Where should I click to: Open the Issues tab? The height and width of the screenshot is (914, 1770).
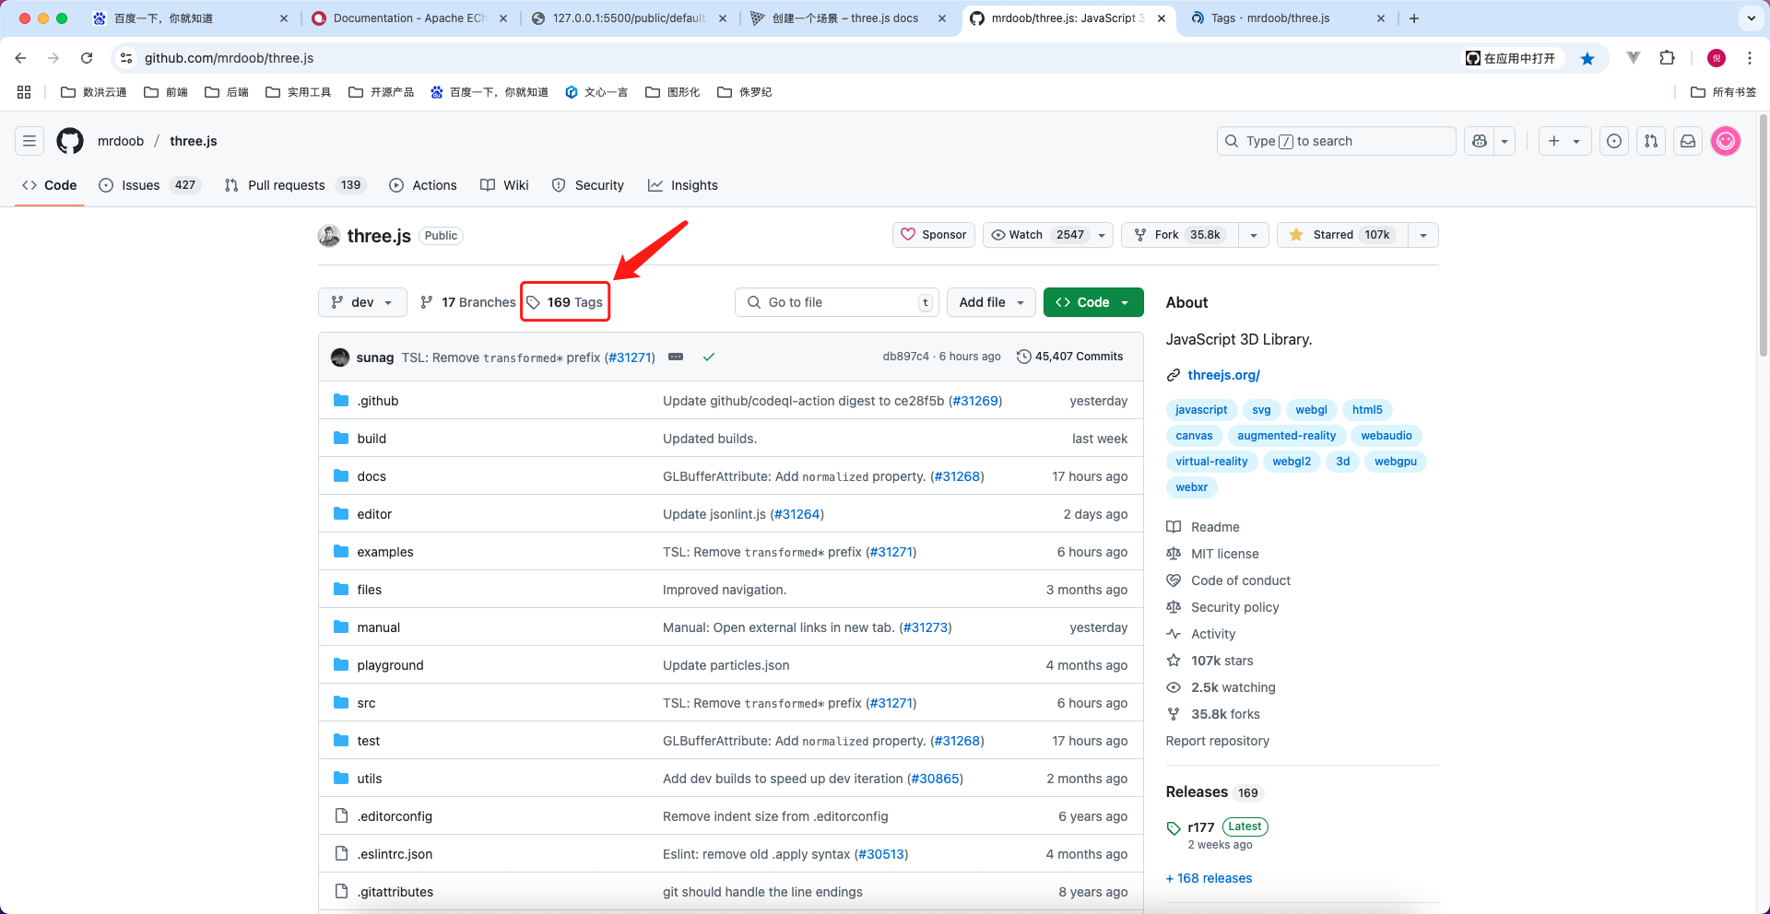pos(149,185)
